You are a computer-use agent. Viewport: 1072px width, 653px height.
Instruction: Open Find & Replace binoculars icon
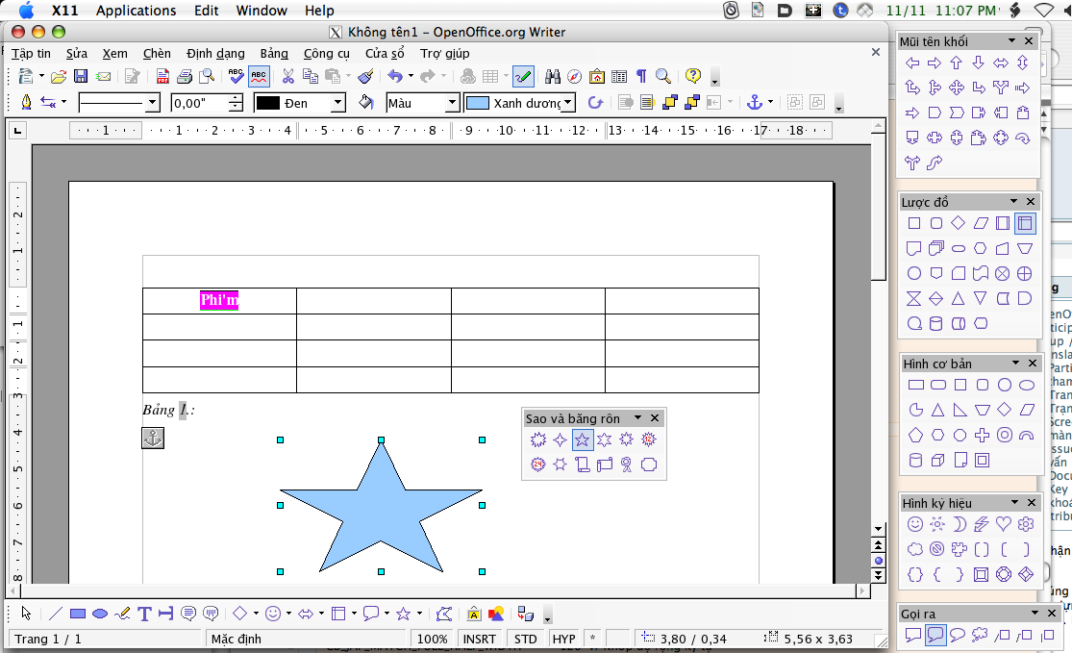coord(553,76)
